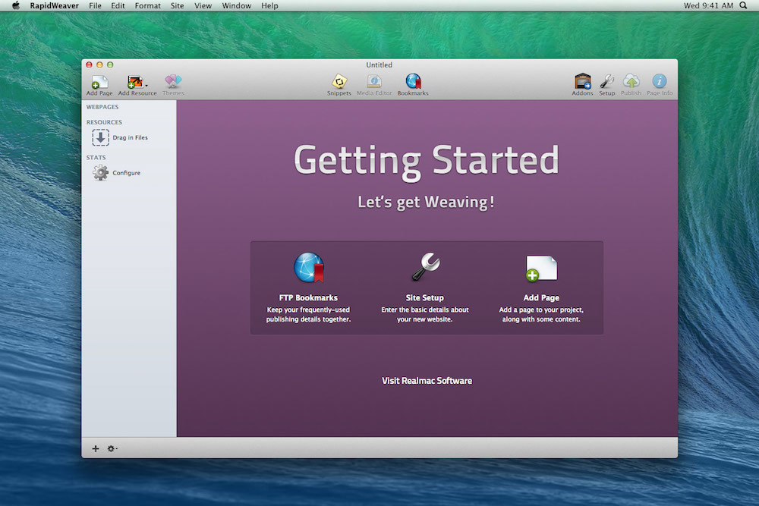Open the gear action menu at the bottom of the sidebar
Image resolution: width=759 pixels, height=506 pixels.
coord(112,448)
